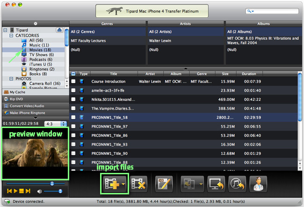This screenshot has width=304, height=207.
Task: Collapse the CATEGORIES tree node
Action: pyautogui.click(x=11, y=36)
